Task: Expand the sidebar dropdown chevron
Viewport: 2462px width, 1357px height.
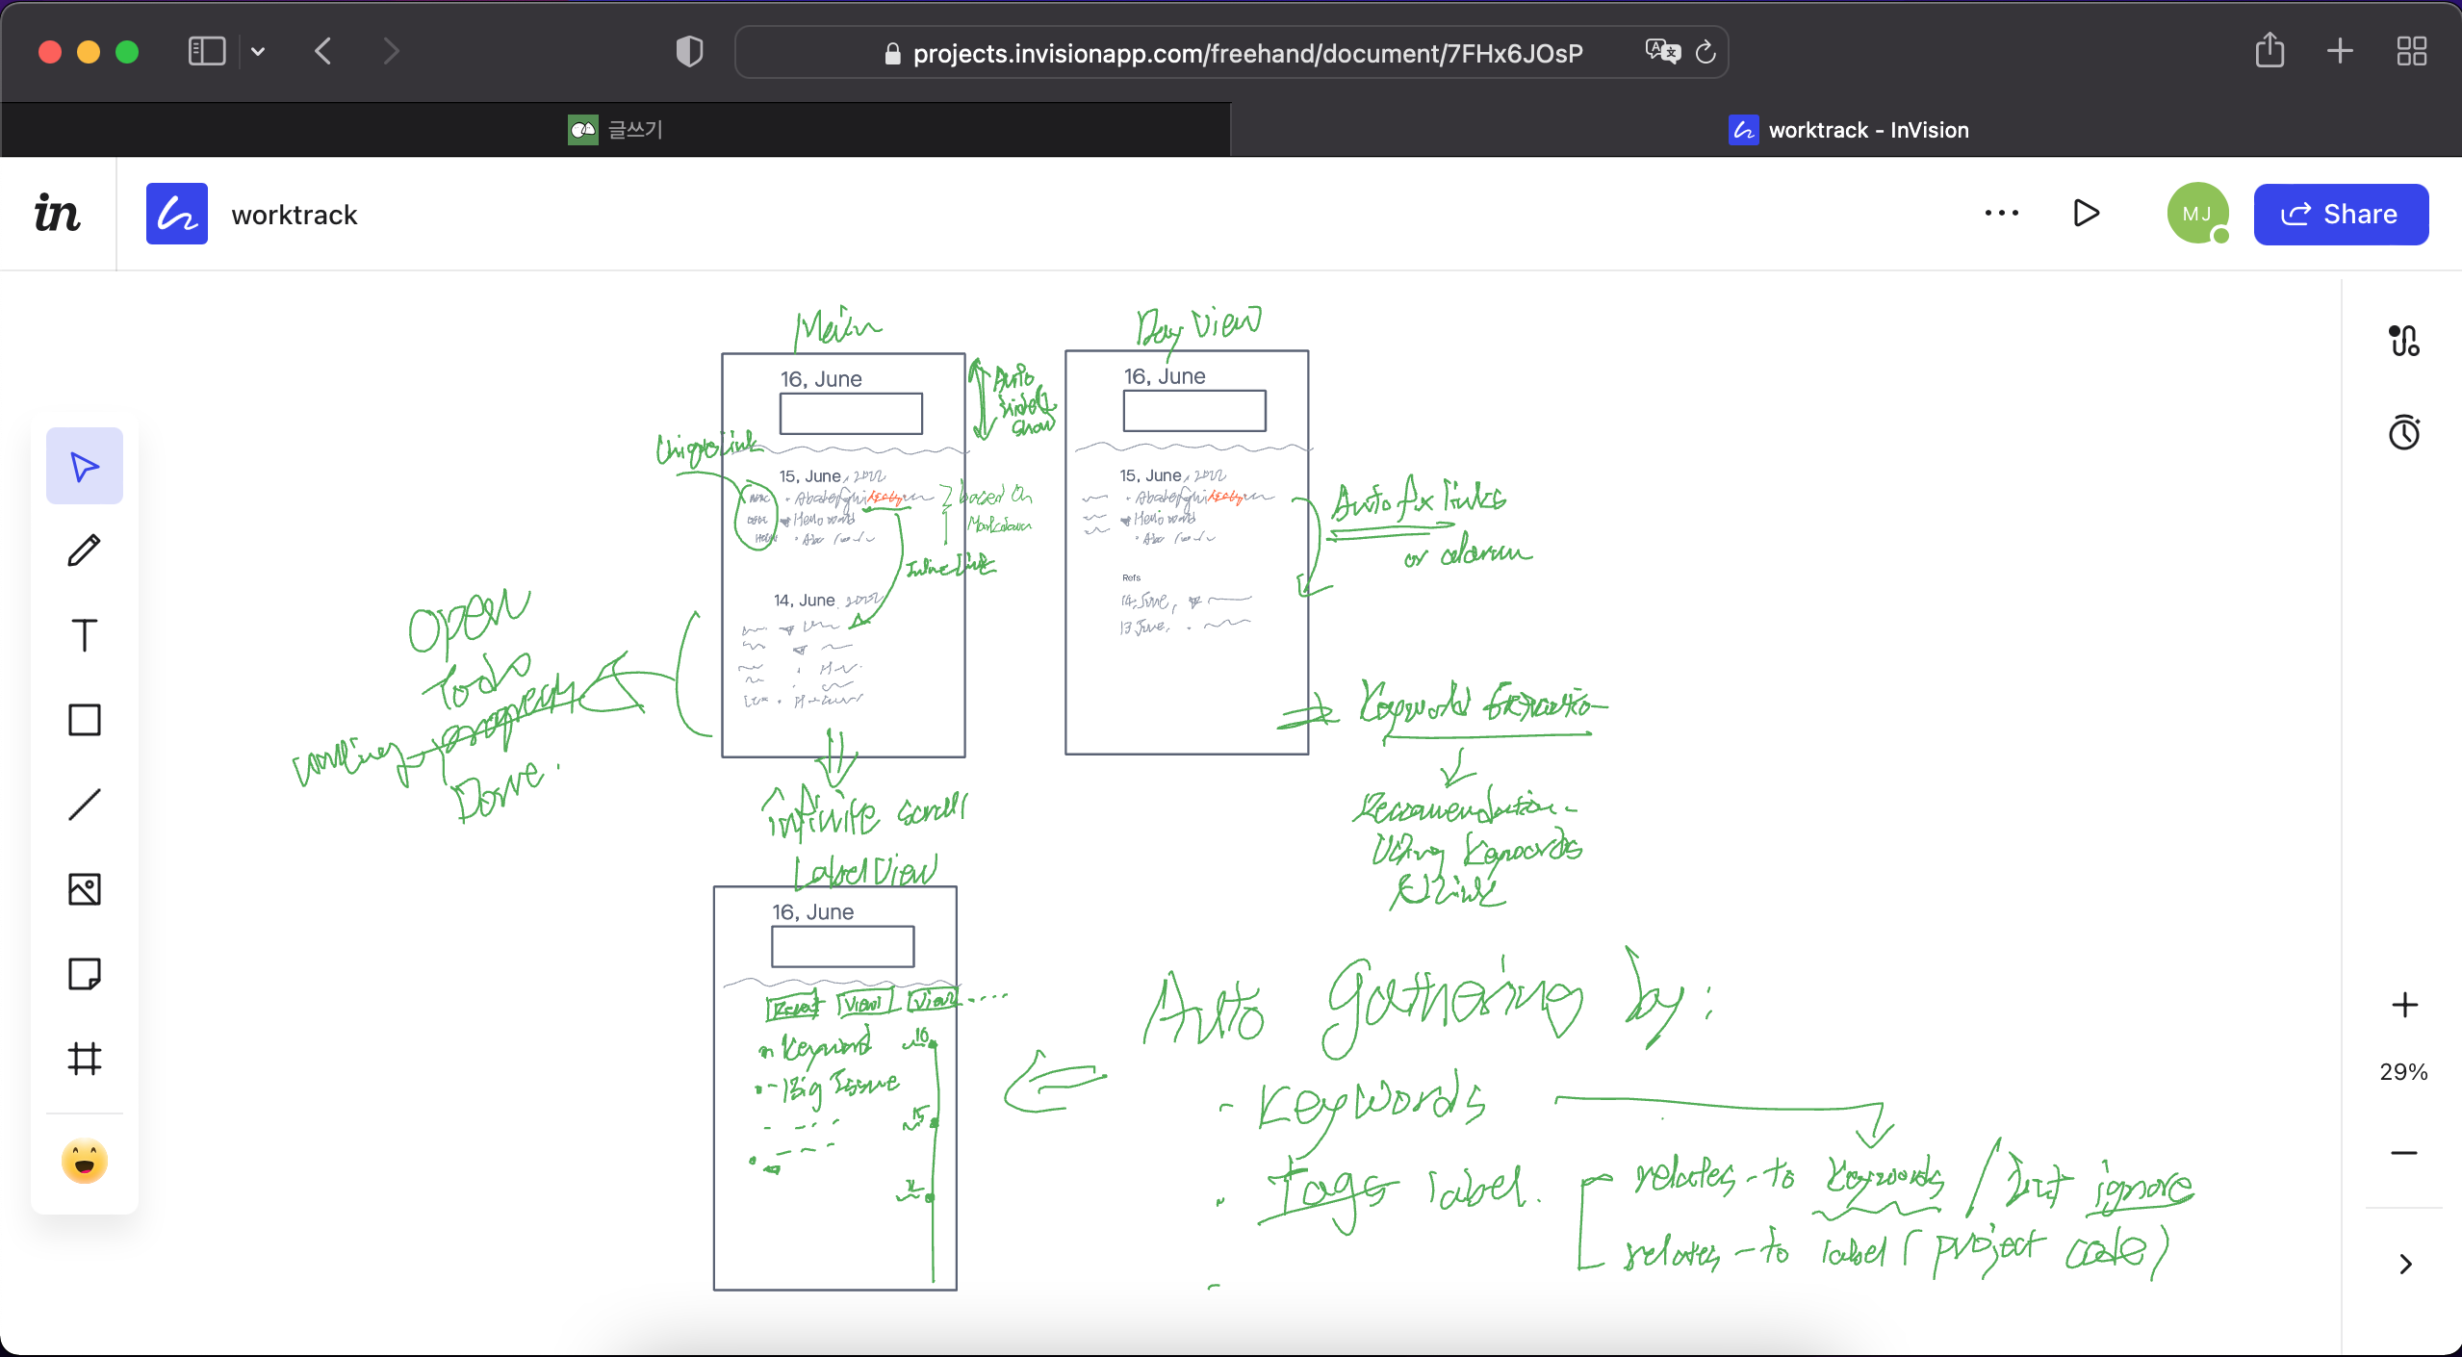Action: [258, 51]
